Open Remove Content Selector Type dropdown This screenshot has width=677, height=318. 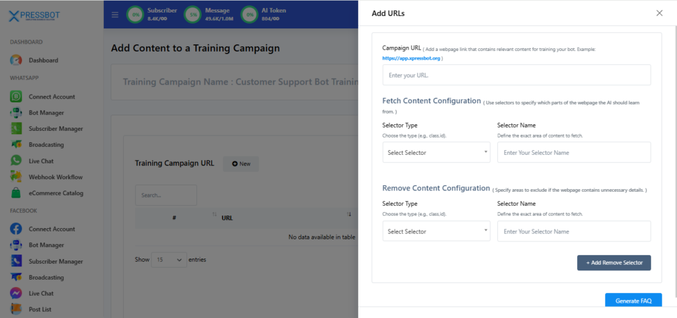pos(436,231)
